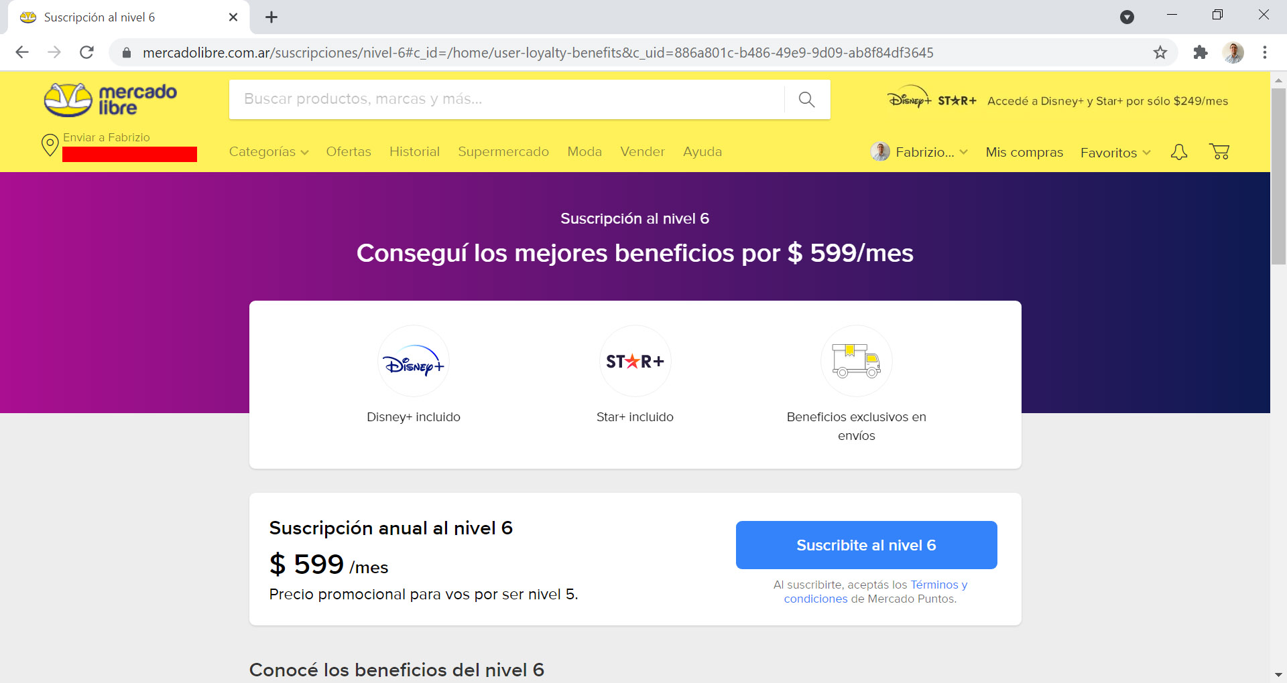Viewport: 1287px width, 683px height.
Task: Click Accedé a Disney+ y Star+ promo
Action: pos(1107,101)
